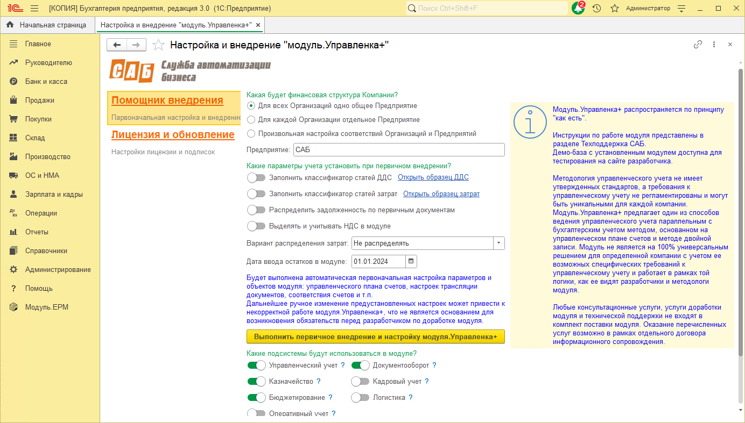Close the Настройка и внедрение tab with X
The image size is (745, 423).
[x=258, y=25]
